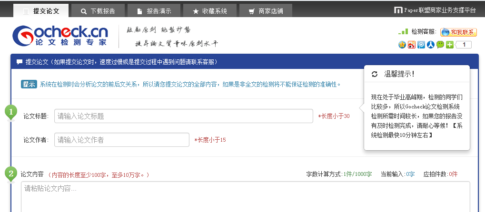Contact support via 和我联系 button
The width and height of the screenshot is (485, 212).
point(458,32)
